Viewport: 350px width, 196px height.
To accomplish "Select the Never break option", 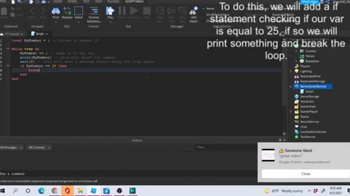I will pos(208,9).
